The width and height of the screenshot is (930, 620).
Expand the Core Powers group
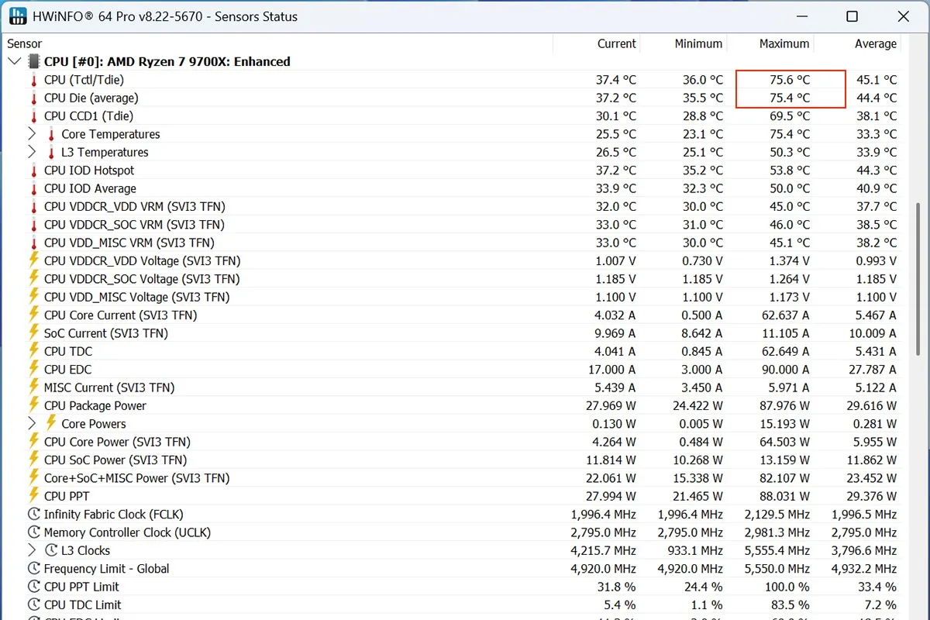pyautogui.click(x=32, y=423)
